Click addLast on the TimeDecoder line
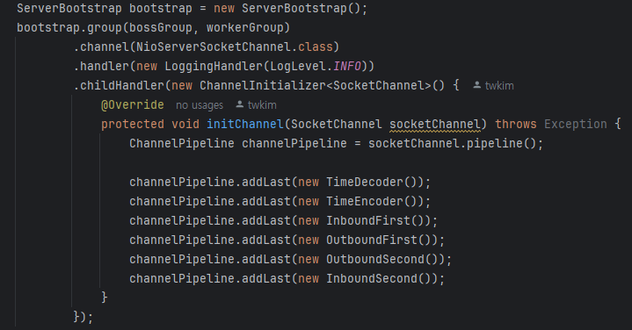This screenshot has height=330, width=632. tap(266, 183)
